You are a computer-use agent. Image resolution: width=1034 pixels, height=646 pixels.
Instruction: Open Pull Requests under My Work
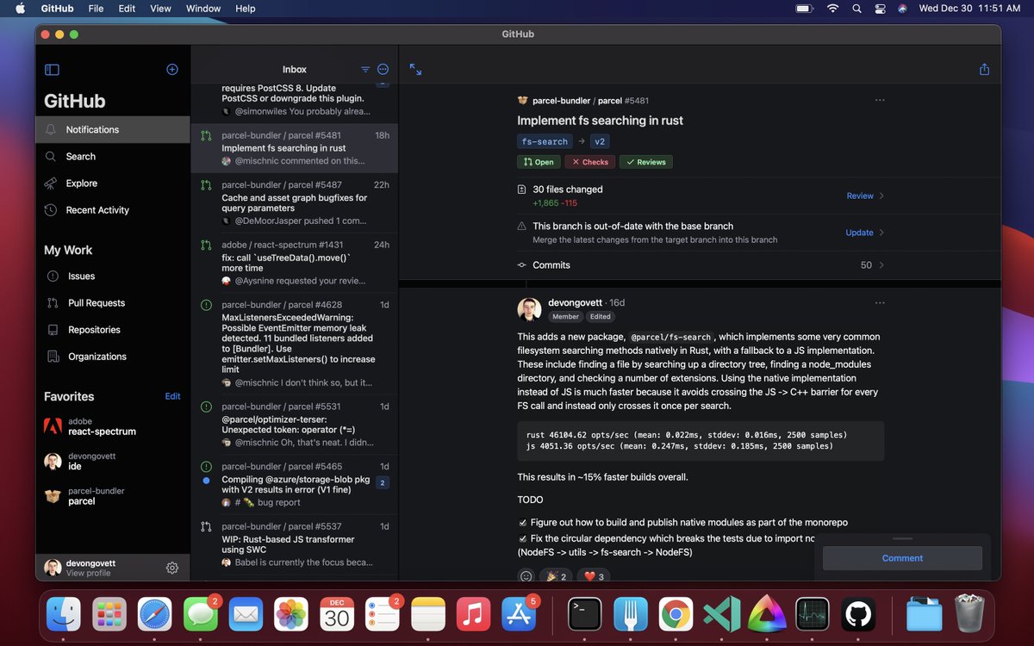point(113,303)
